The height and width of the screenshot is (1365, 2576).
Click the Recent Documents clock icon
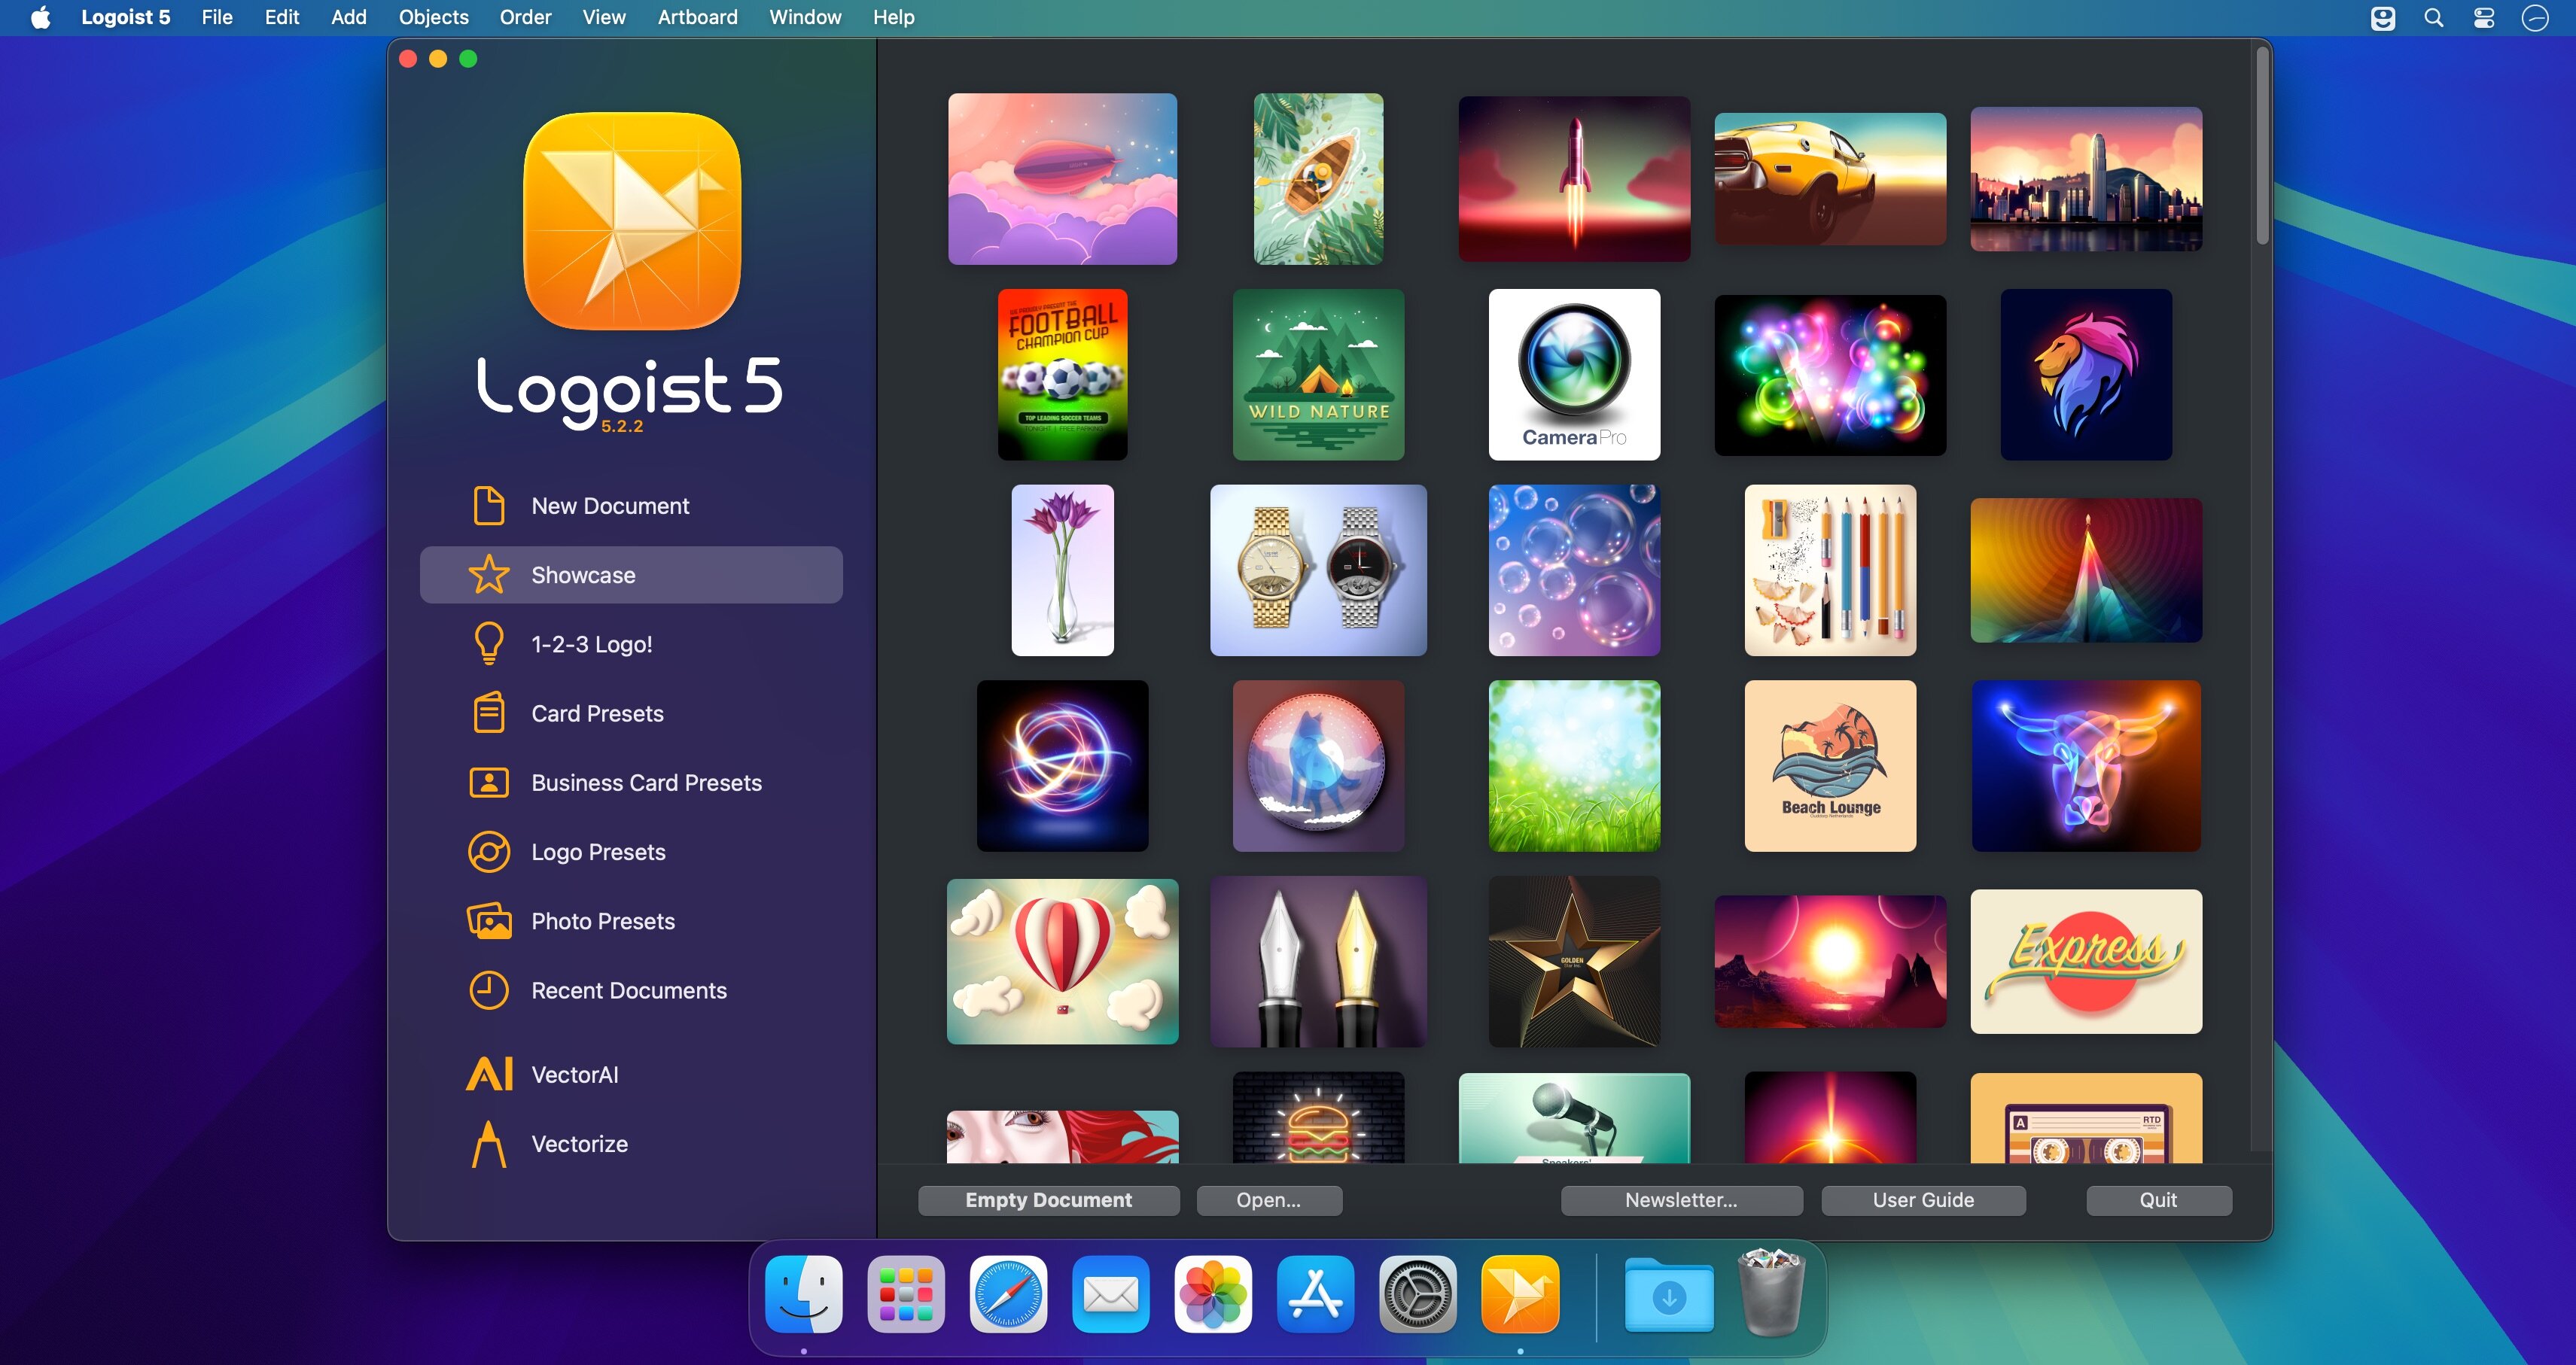[x=488, y=990]
